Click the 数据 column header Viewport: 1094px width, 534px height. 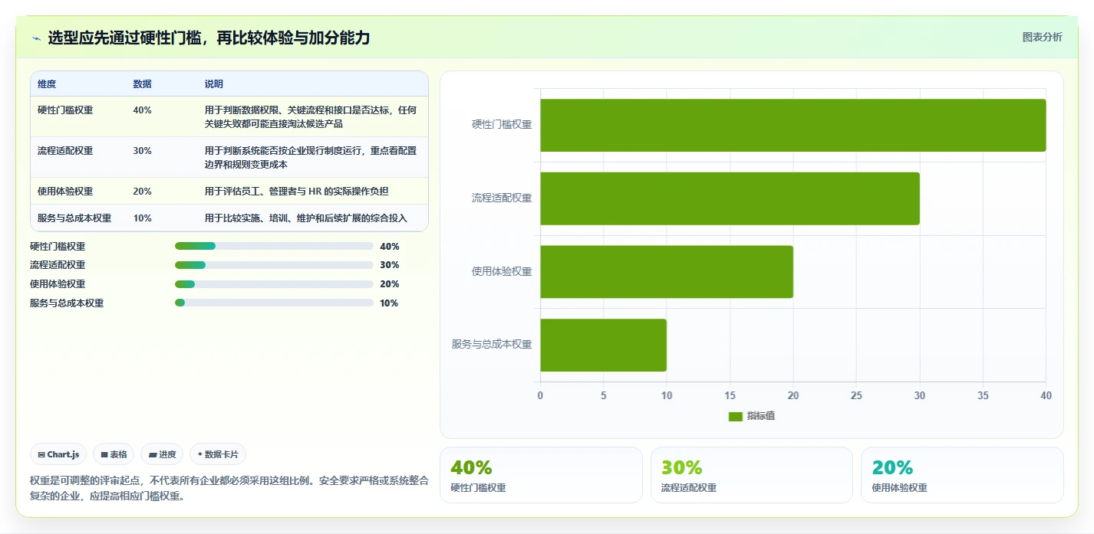pos(142,84)
